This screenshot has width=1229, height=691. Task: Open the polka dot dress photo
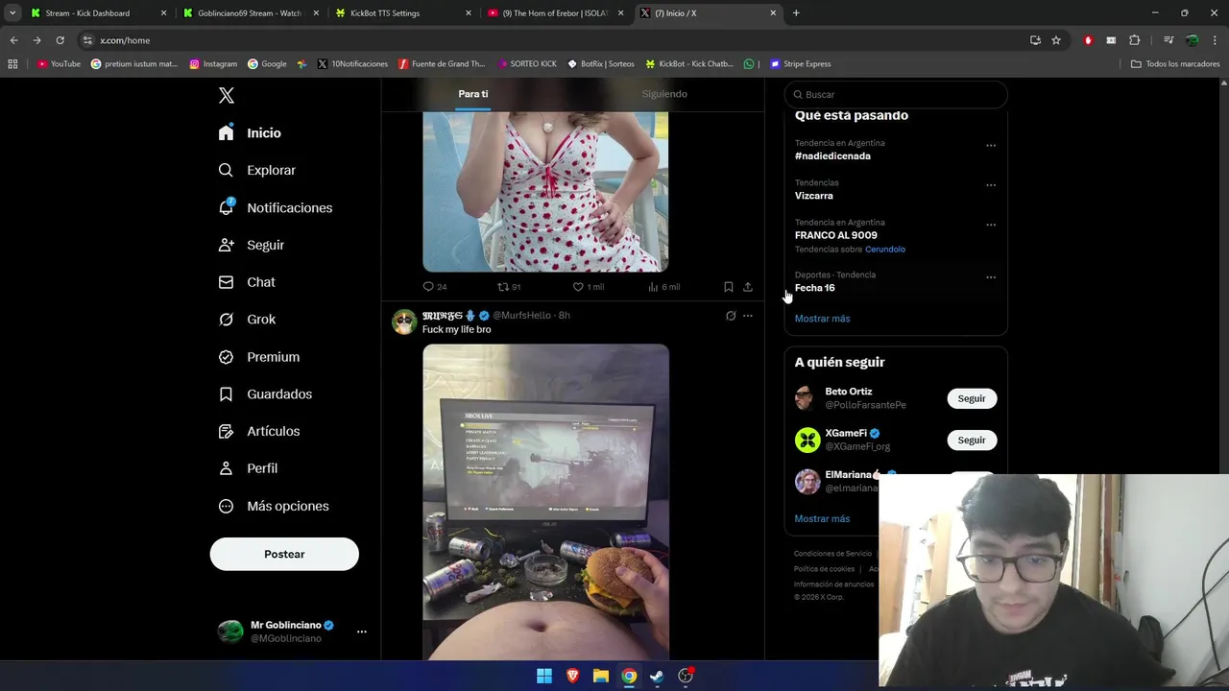pyautogui.click(x=545, y=191)
